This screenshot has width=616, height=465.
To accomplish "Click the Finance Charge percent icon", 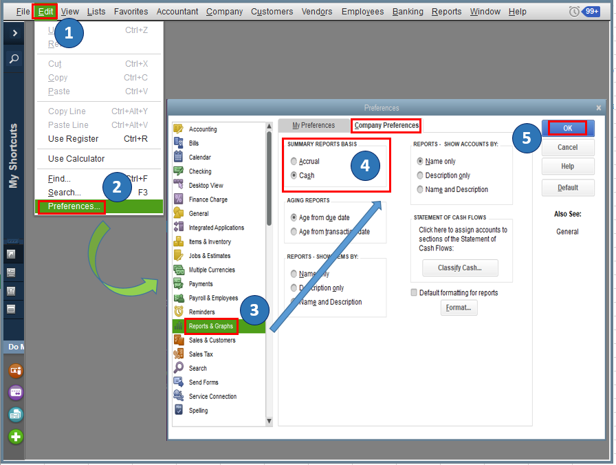I will click(x=178, y=199).
